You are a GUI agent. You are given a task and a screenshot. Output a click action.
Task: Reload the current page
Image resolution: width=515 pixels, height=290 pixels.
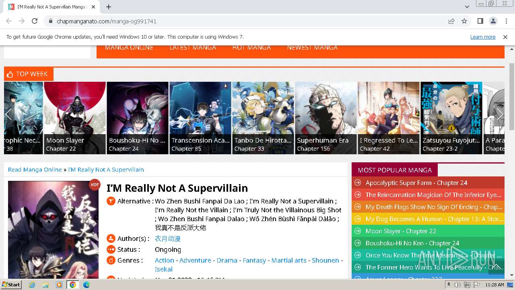coord(35,21)
